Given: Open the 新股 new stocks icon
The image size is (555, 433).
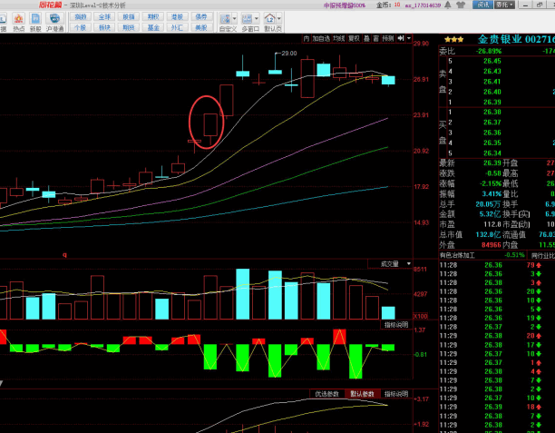Looking at the screenshot, I should (x=35, y=22).
